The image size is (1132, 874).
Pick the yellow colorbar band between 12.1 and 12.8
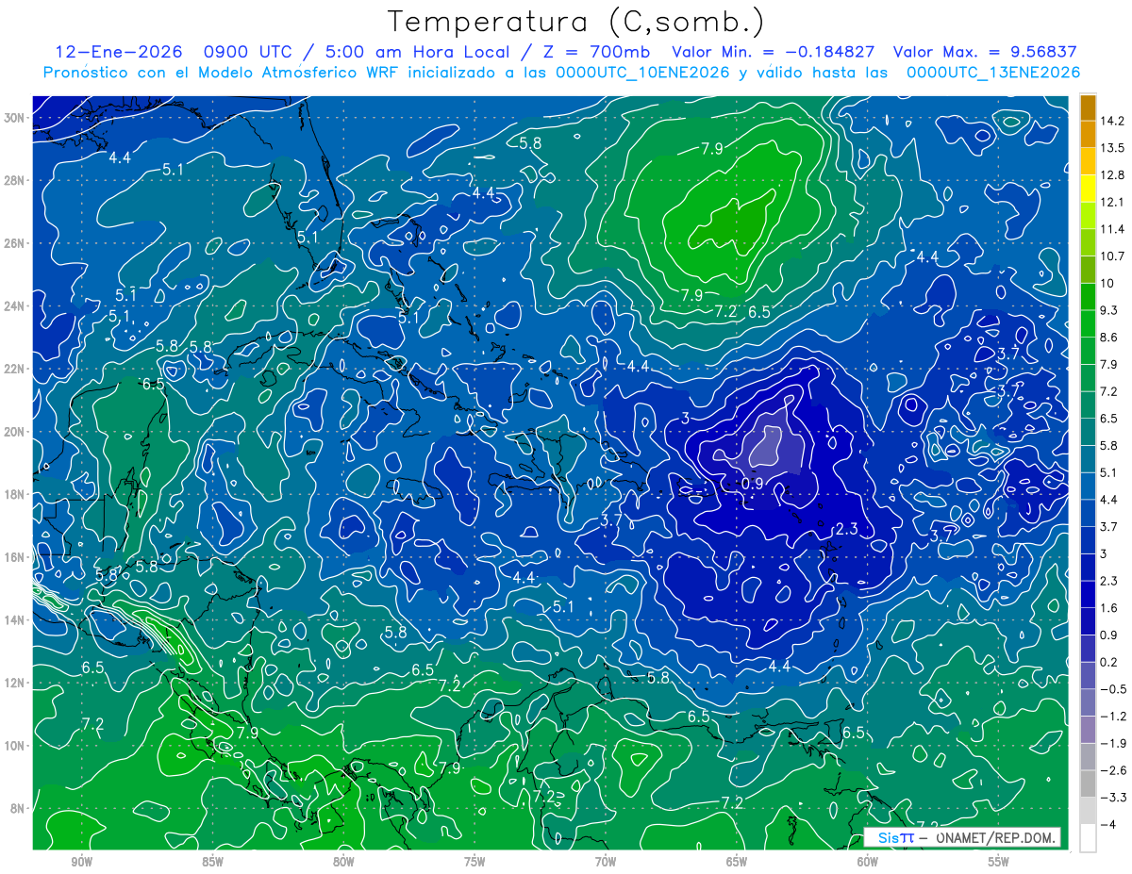[x=1088, y=188]
